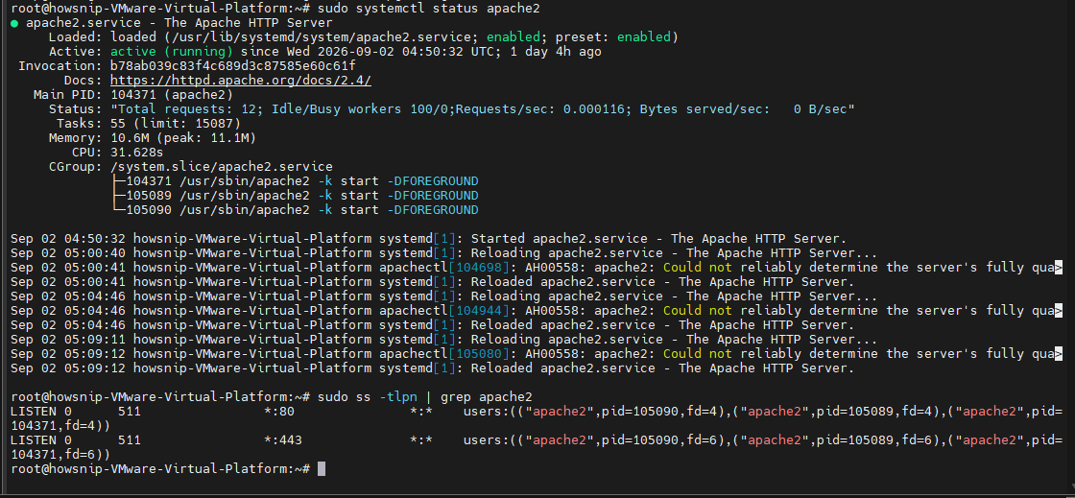Click apachectl[105080] in the log
This screenshot has width=1075, height=498.
coord(444,353)
